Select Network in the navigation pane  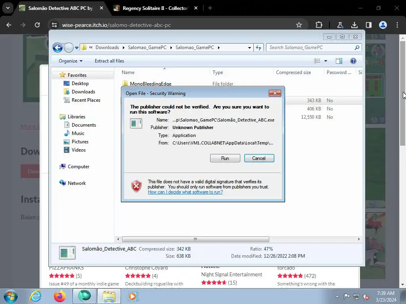[x=77, y=183]
